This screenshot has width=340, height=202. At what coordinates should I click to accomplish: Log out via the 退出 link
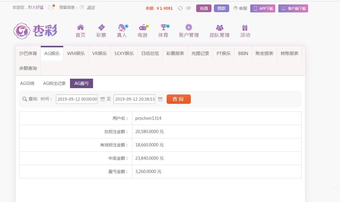(x=90, y=7)
